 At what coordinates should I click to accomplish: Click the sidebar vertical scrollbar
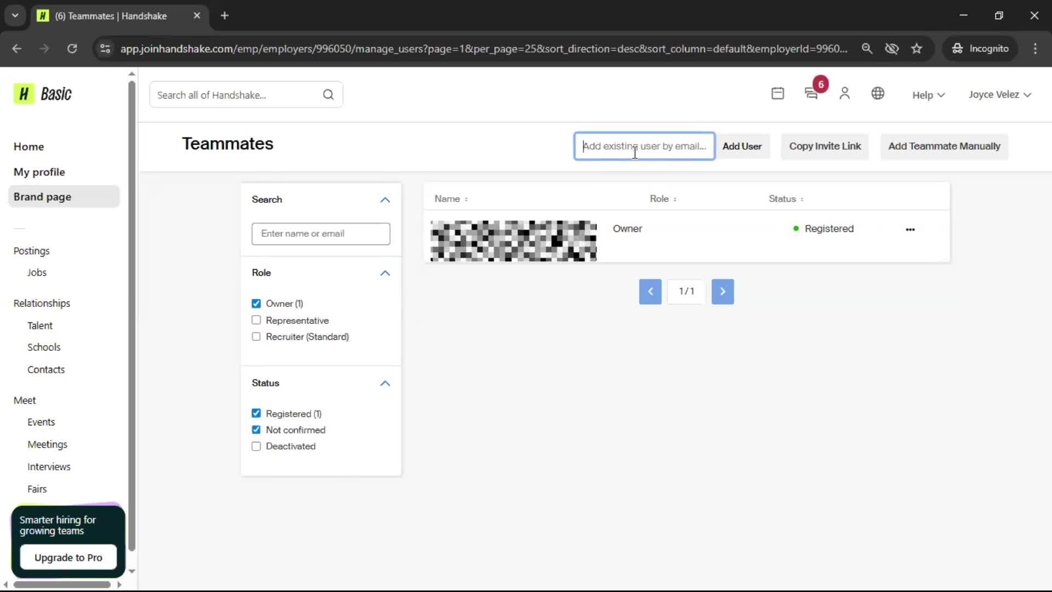(x=131, y=315)
